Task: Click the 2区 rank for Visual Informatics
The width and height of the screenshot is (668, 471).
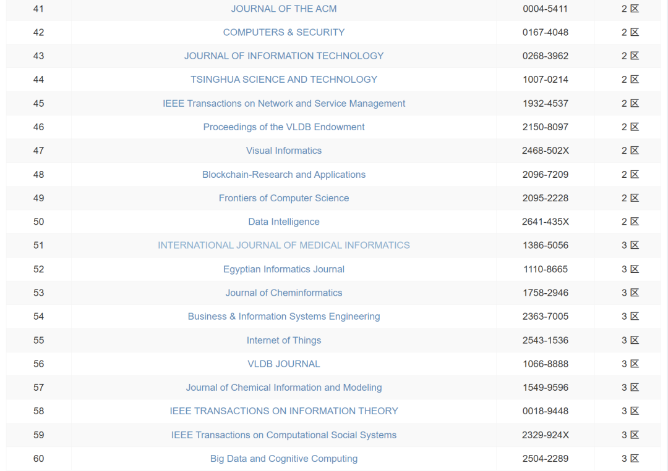Action: point(630,151)
